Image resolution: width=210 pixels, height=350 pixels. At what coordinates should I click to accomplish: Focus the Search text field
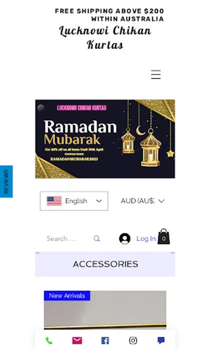coord(67,239)
